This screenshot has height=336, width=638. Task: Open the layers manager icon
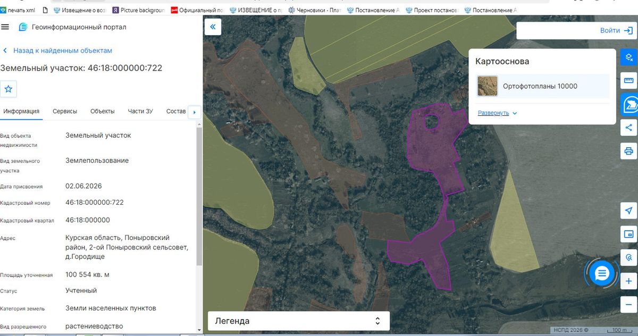629,57
